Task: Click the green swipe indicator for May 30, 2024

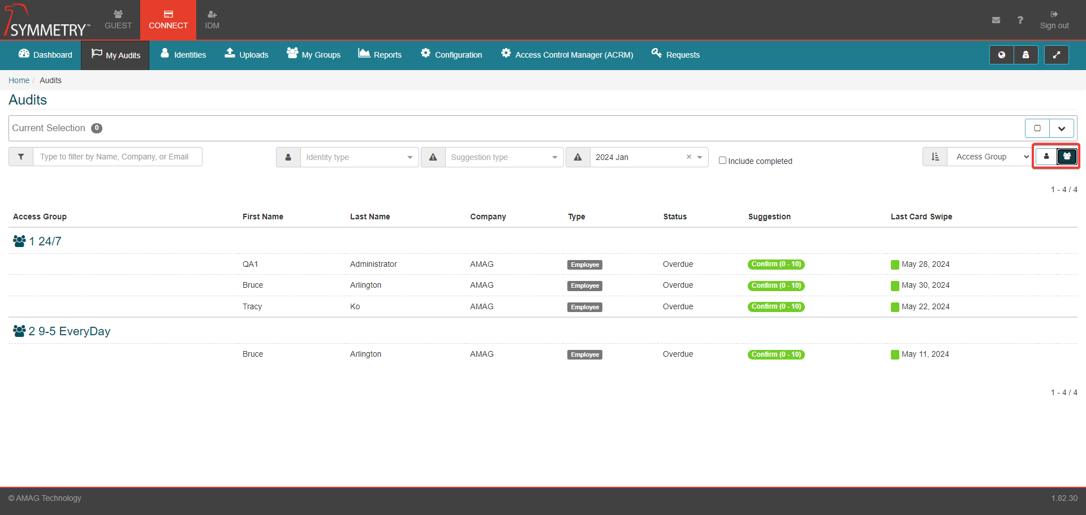Action: tap(895, 285)
